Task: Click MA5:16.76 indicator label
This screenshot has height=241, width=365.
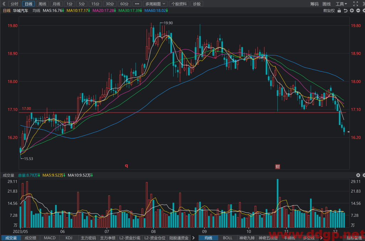Action: [x=53, y=10]
